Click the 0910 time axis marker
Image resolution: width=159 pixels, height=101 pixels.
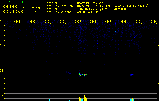coord(154,22)
